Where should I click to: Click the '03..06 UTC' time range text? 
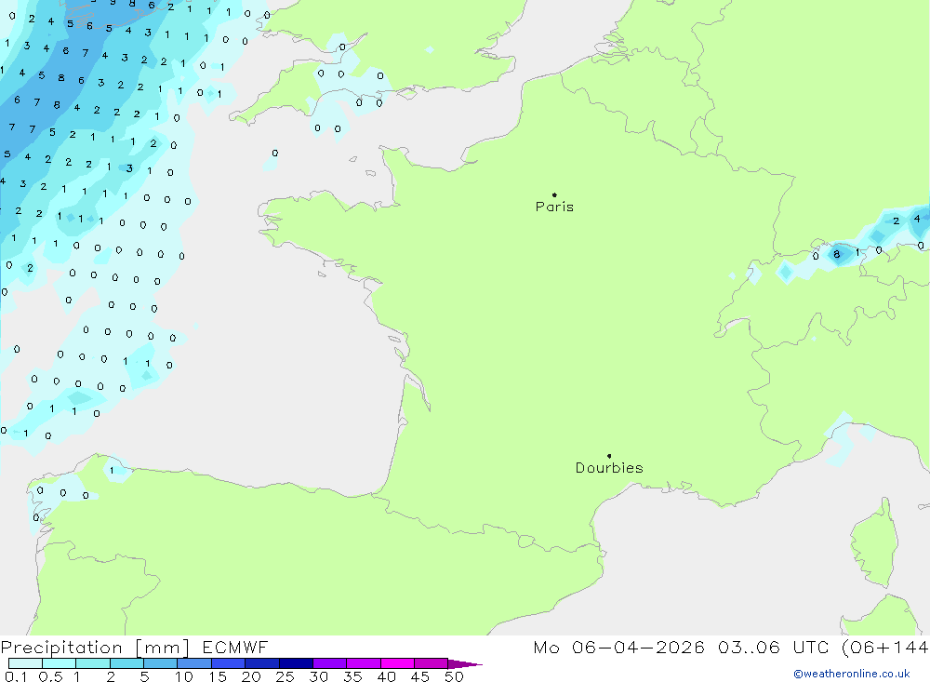click(773, 647)
